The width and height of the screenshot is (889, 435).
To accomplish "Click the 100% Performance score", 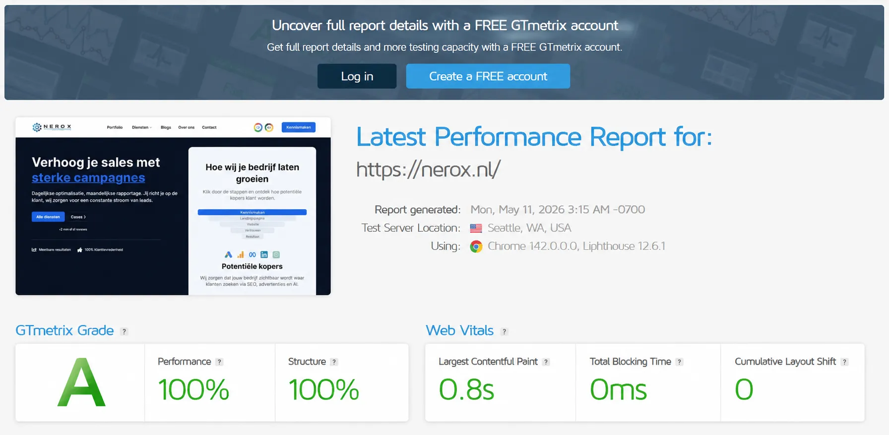I will (x=193, y=389).
